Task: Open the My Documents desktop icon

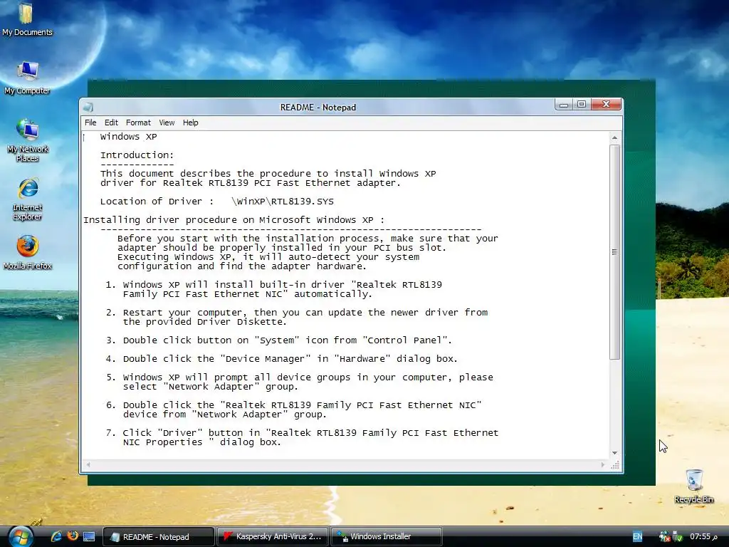Action: coord(27,19)
